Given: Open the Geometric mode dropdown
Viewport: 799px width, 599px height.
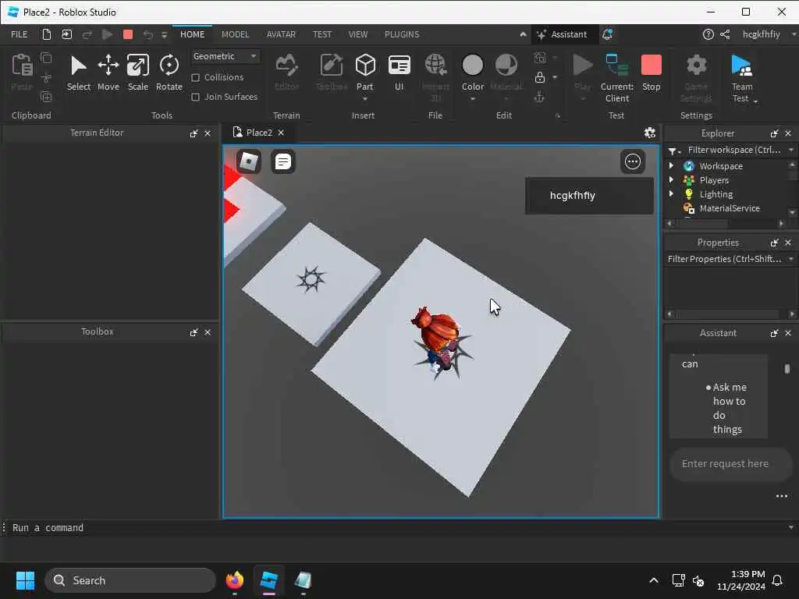Looking at the screenshot, I should [225, 56].
